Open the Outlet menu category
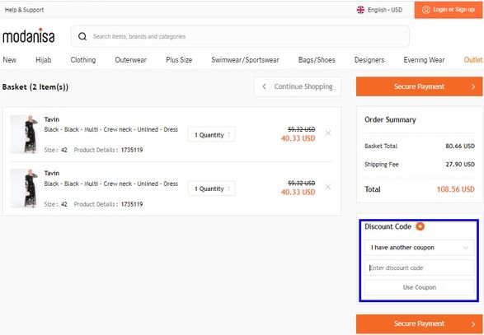This screenshot has height=335, width=484. [473, 60]
